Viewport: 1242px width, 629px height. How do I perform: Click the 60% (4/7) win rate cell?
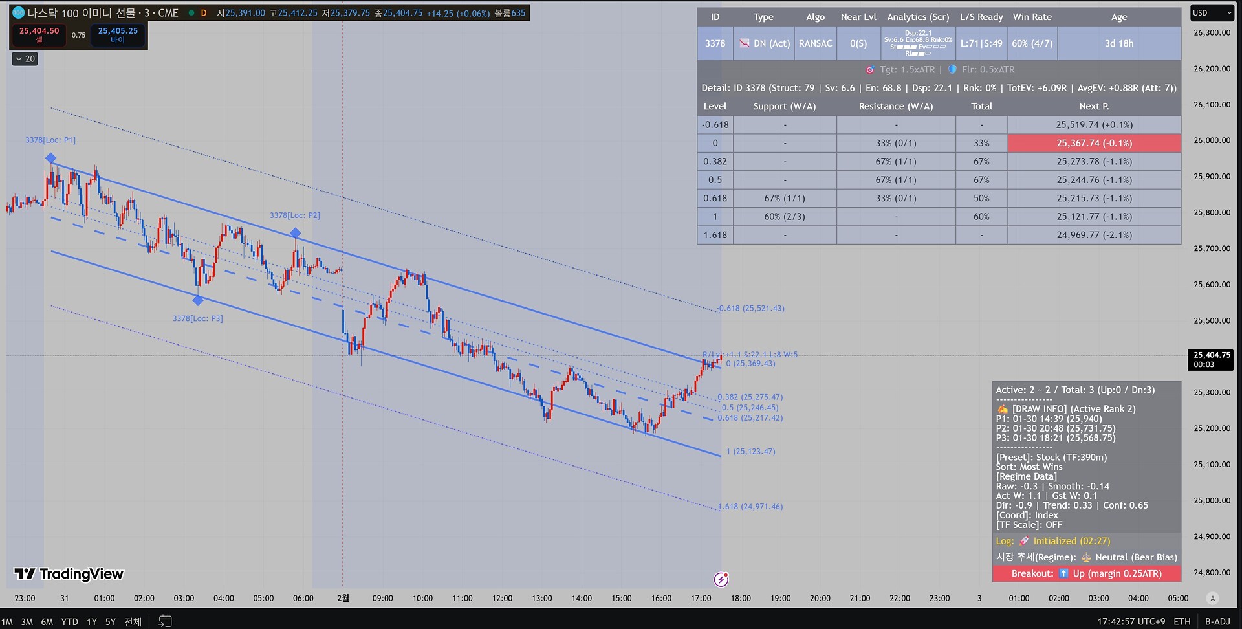pos(1032,43)
